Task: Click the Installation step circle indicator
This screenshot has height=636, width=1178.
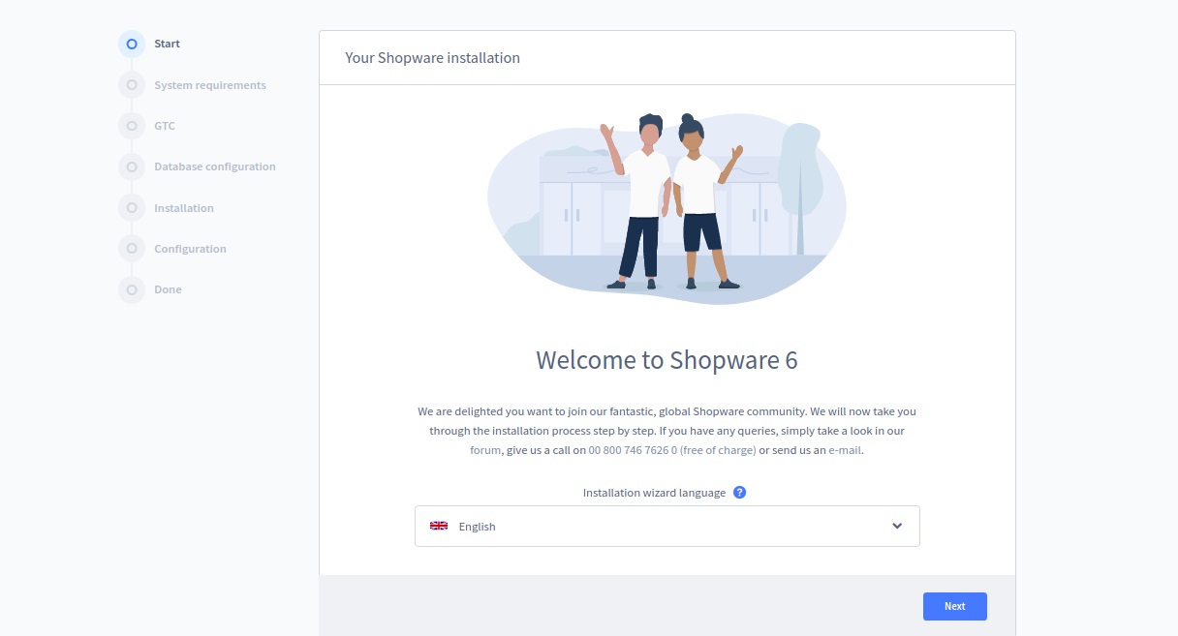Action: click(132, 208)
